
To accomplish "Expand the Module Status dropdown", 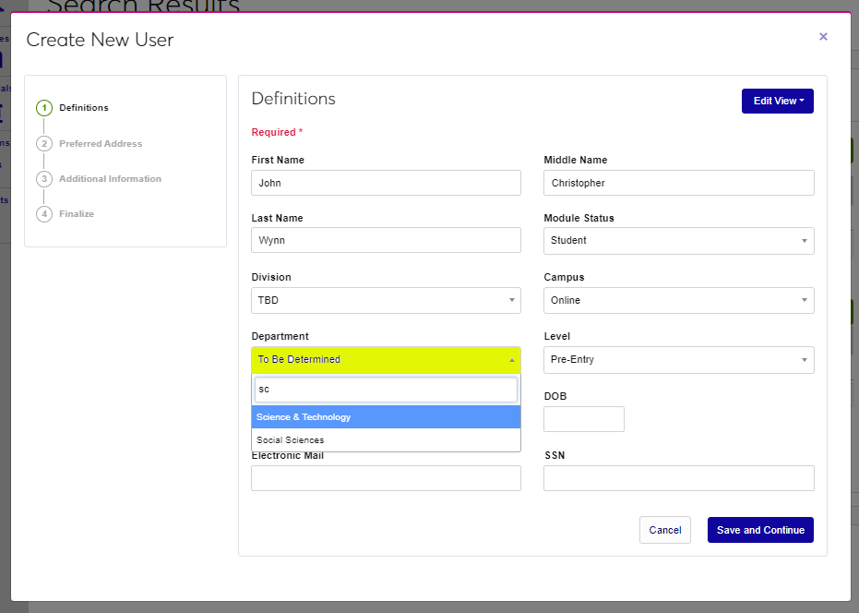I will [678, 241].
